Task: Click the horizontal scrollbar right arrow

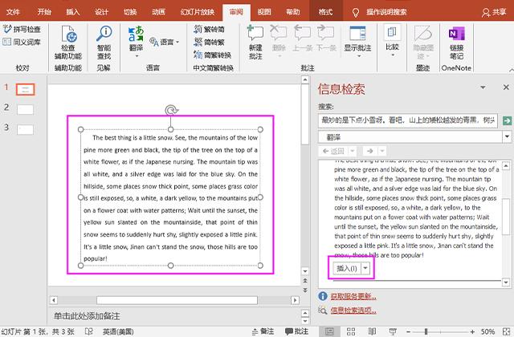Action: point(295,300)
